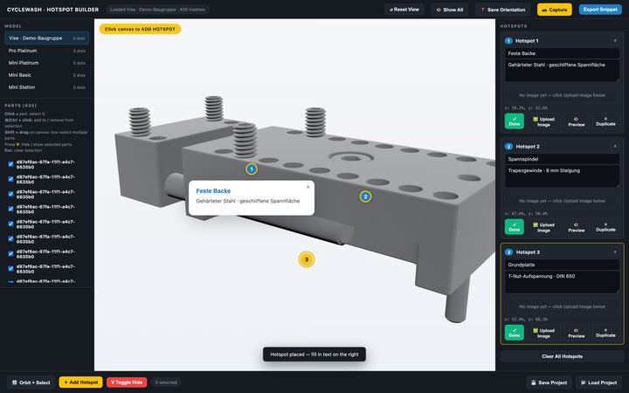This screenshot has width=629, height=393.
Task: Mark Hotspot 2 as Done
Action: tap(515, 227)
